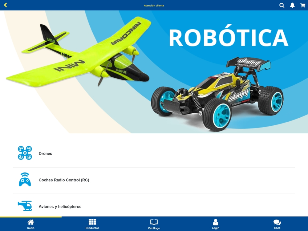The image size is (308, 231).
Task: Select the Drones category text
Action: [x=45, y=153]
